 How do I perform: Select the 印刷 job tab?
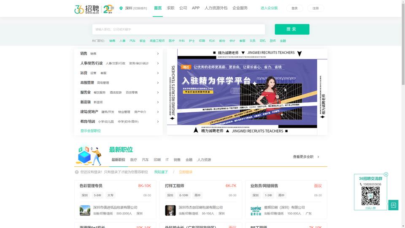(157, 160)
